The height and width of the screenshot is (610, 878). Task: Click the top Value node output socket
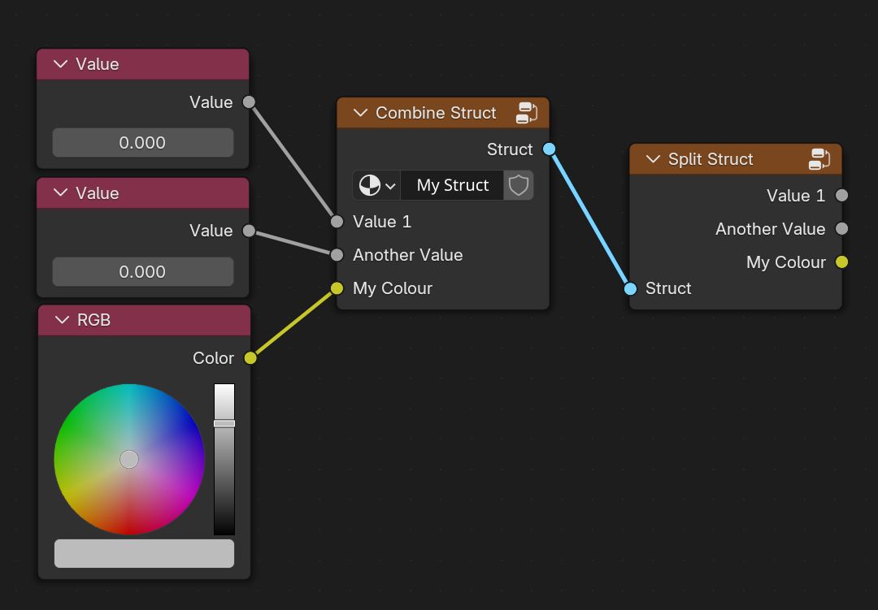[249, 102]
